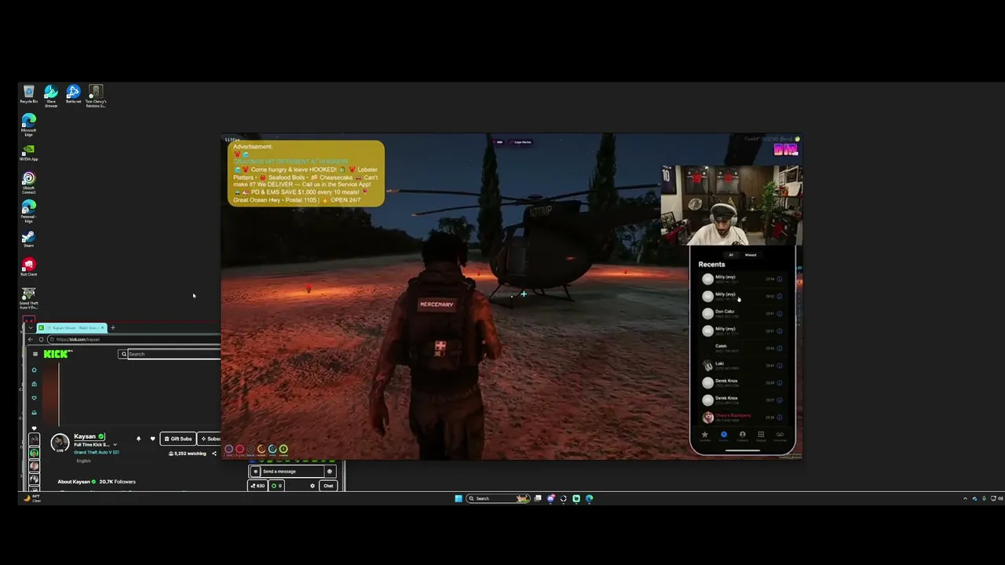The width and height of the screenshot is (1005, 565).
Task: Open the Grand Theft Auto V category link
Action: click(97, 453)
